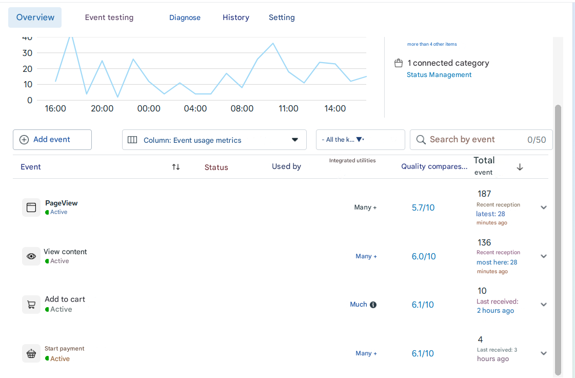Click the Start payment basket icon

31,353
